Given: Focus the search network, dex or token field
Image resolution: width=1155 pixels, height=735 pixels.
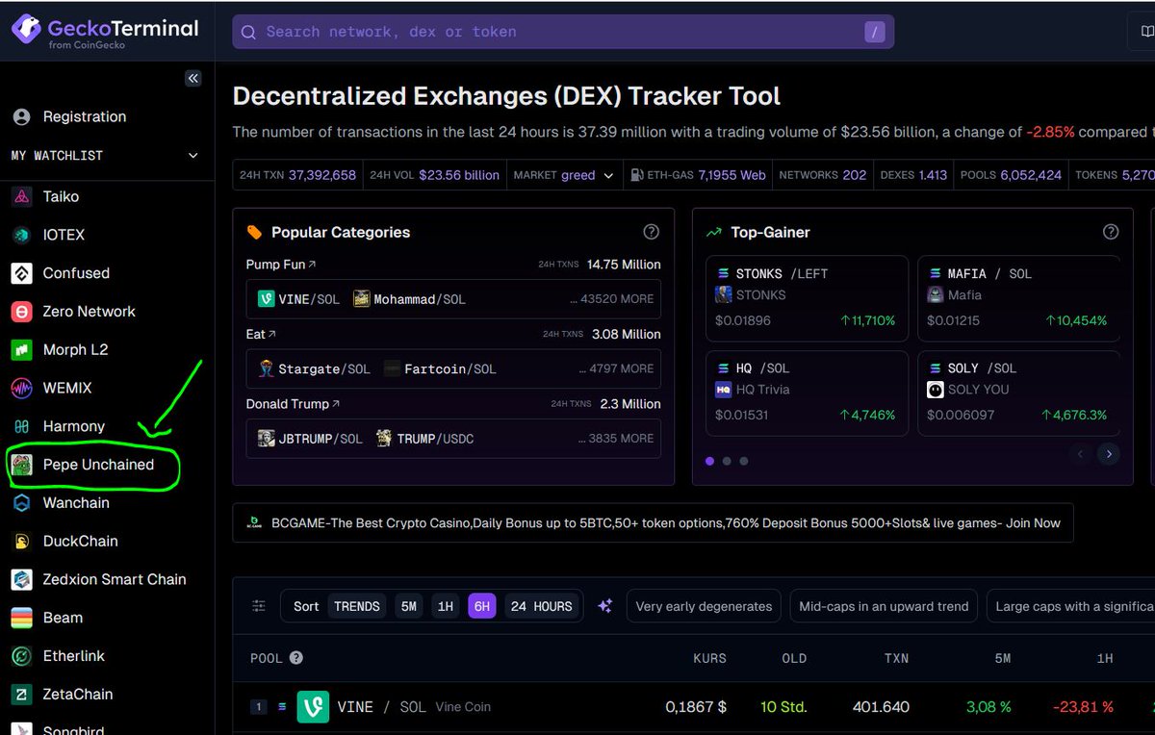Looking at the screenshot, I should [x=563, y=32].
